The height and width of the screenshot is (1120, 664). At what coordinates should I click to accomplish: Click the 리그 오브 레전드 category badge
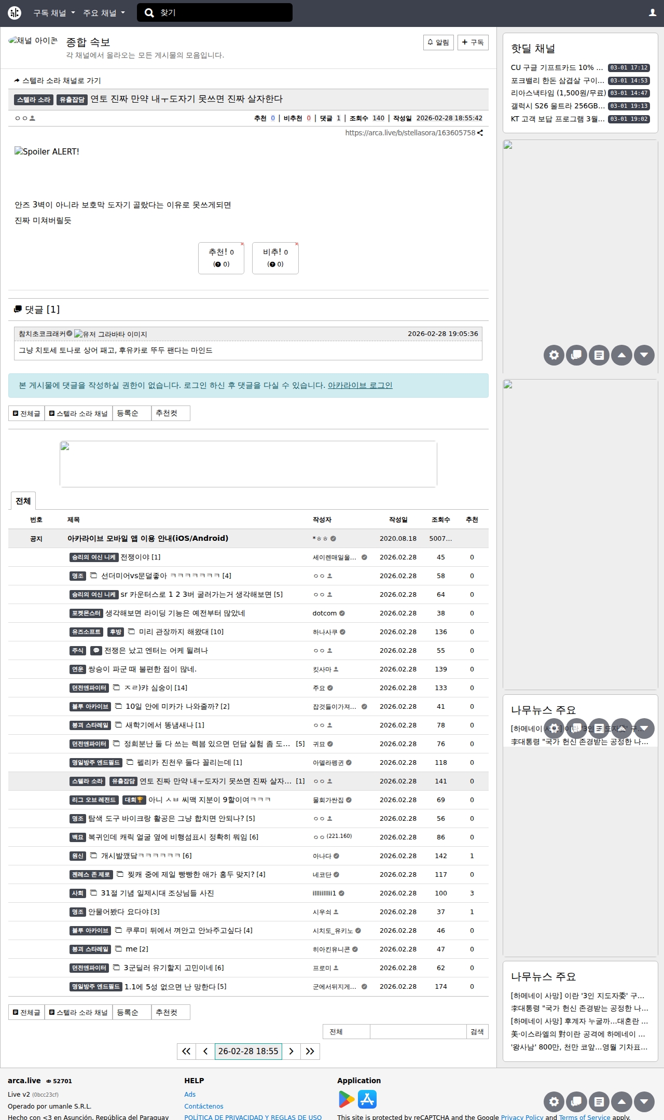point(94,800)
